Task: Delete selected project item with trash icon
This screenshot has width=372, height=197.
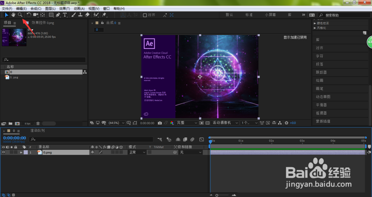Action: tap(38, 124)
